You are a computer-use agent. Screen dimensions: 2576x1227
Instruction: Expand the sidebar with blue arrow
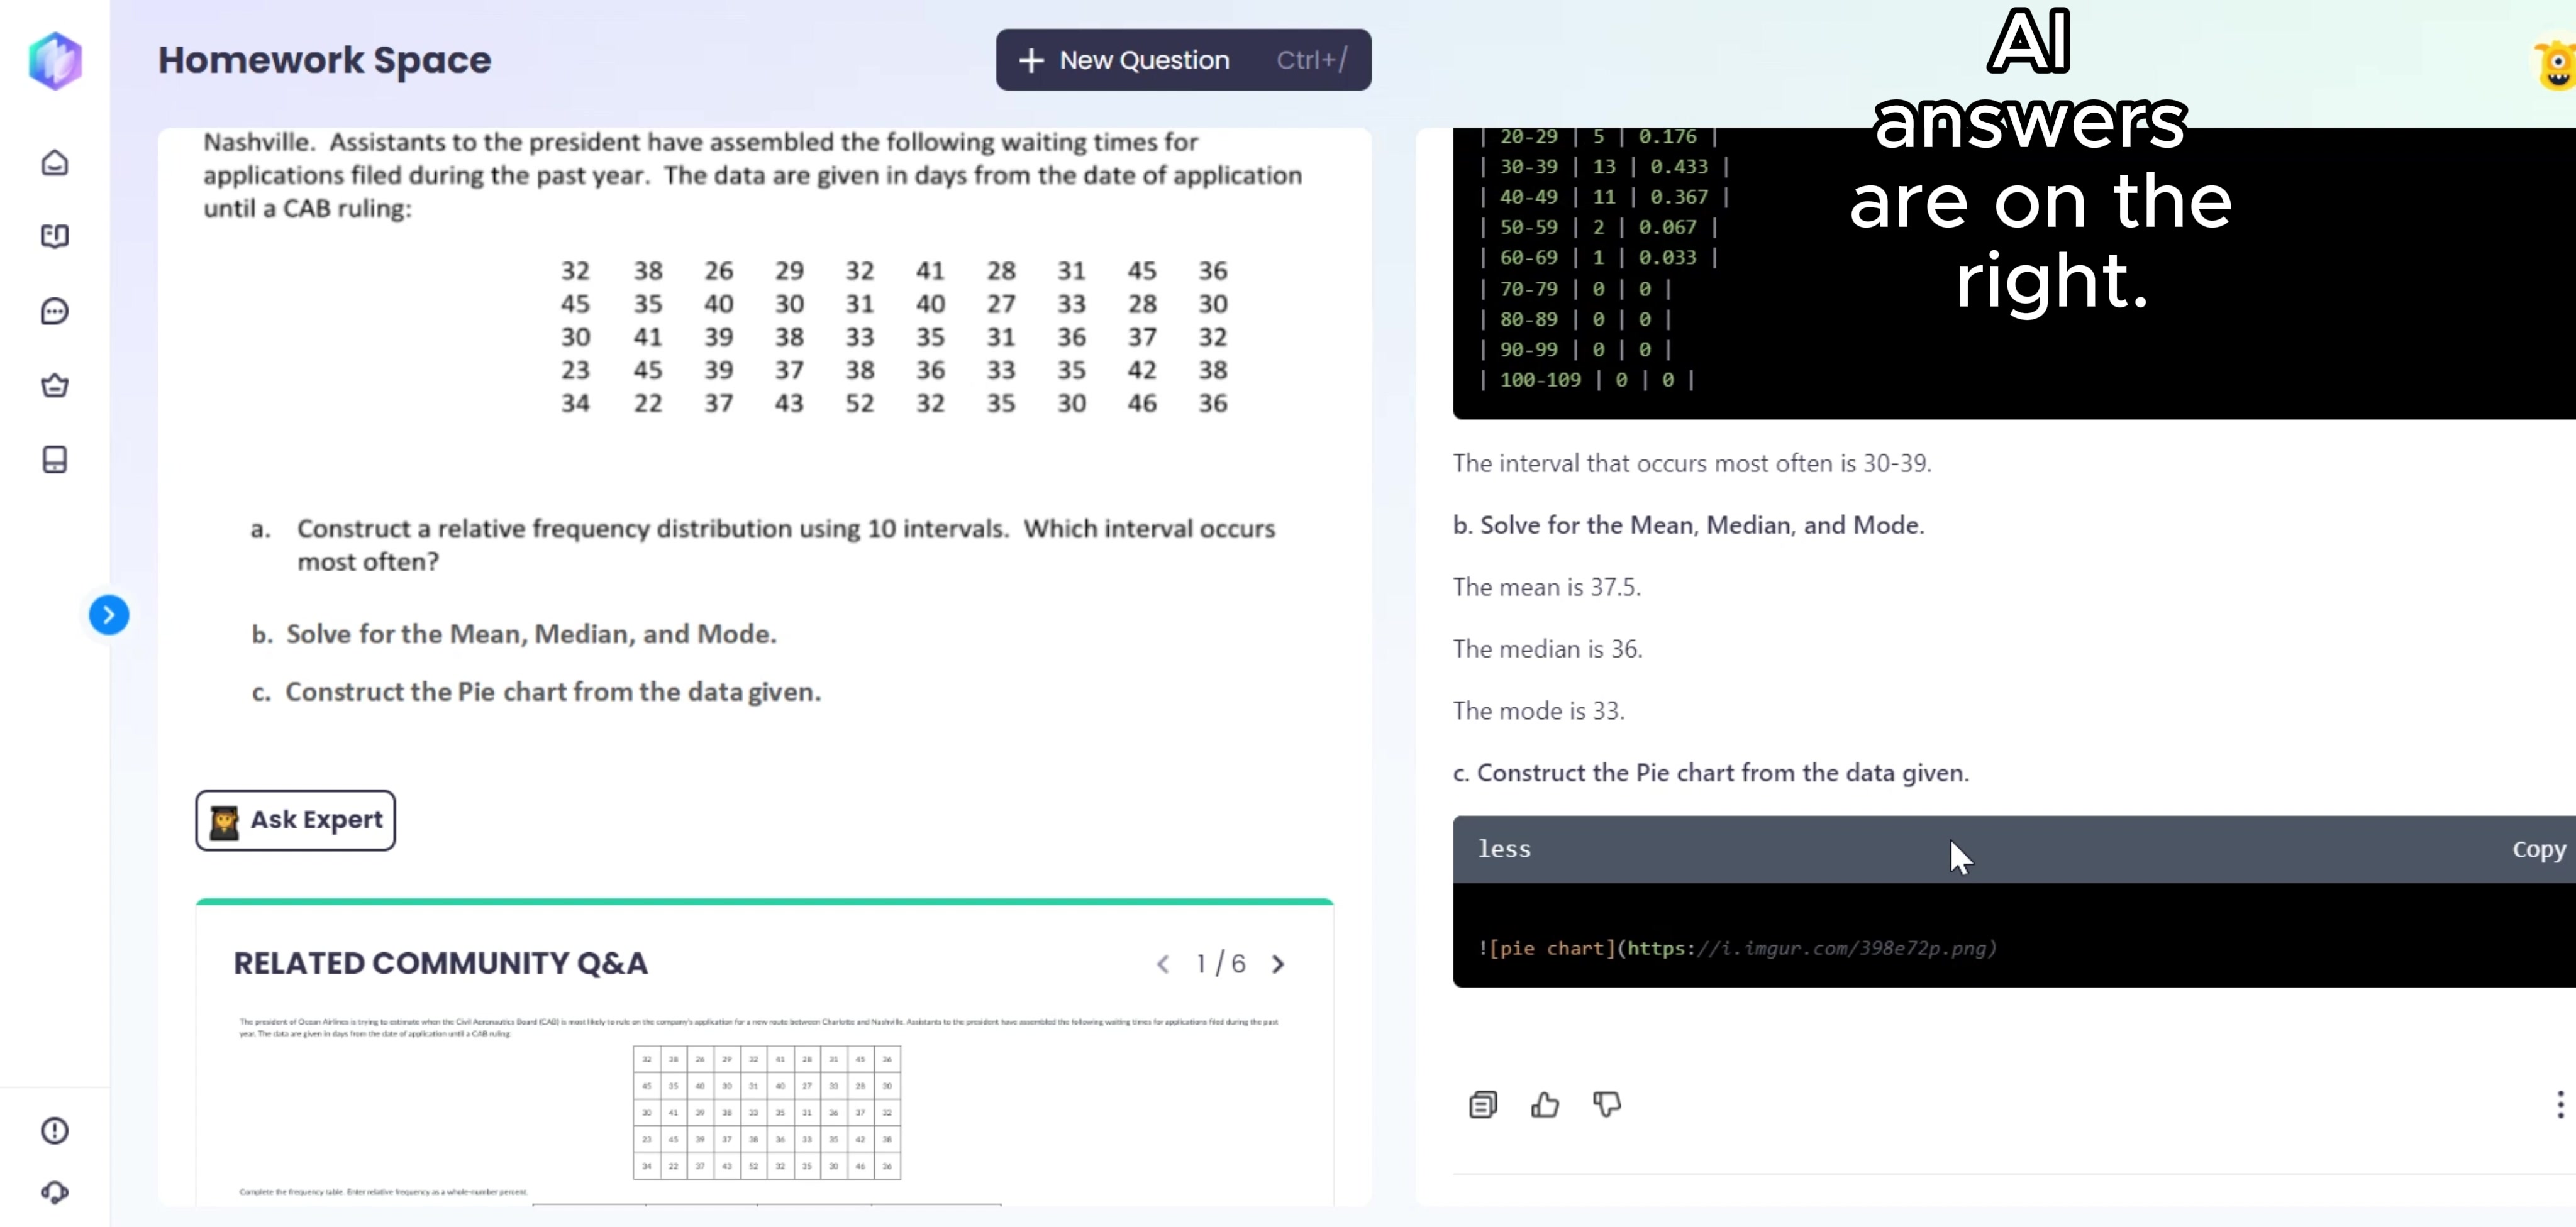109,615
